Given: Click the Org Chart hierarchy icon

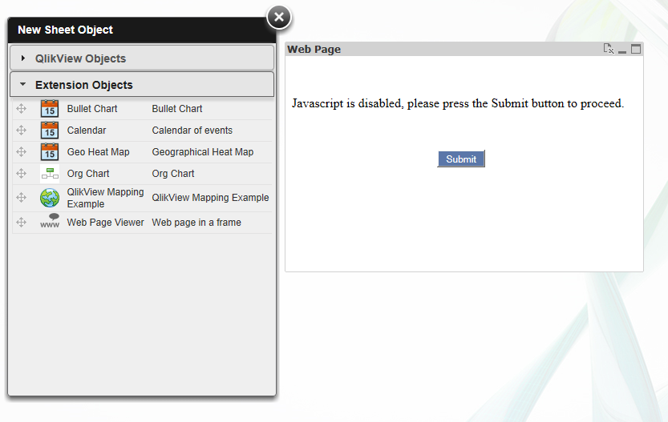Looking at the screenshot, I should point(50,174).
